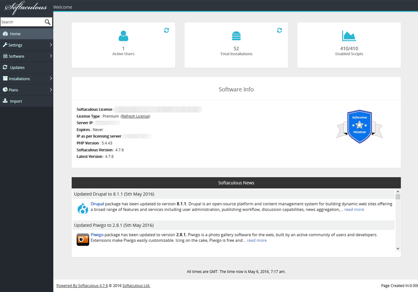Open the Piwigo link in news
This screenshot has width=418, height=292.
(x=97, y=235)
